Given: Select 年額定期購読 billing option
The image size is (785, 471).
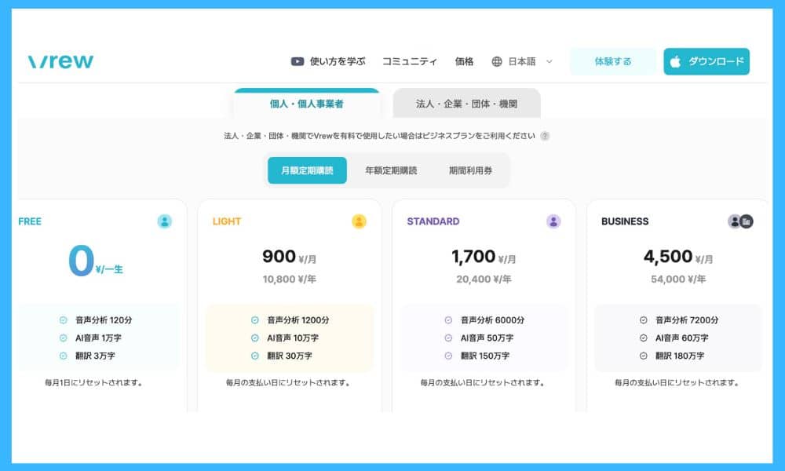Looking at the screenshot, I should [x=391, y=170].
